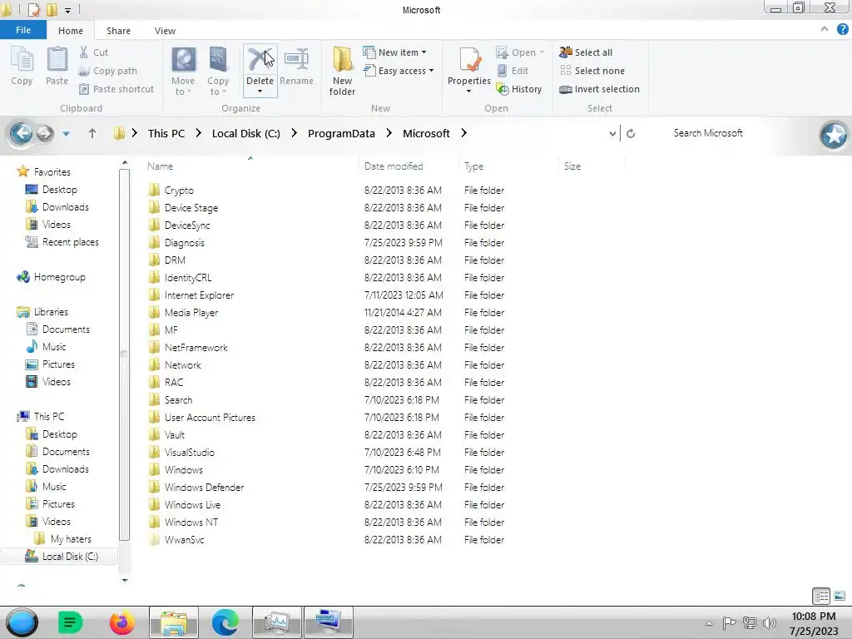Open the Action Center flag icon

(x=729, y=623)
